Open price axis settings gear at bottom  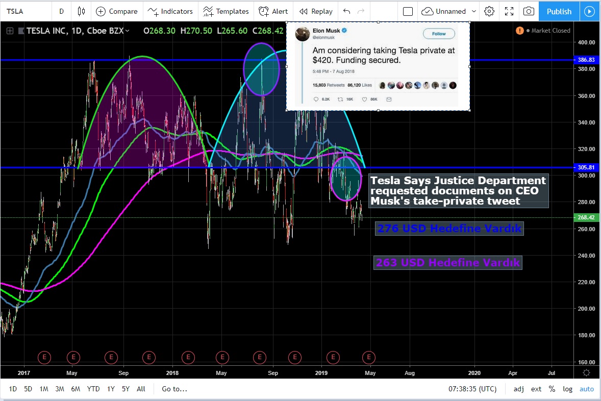click(586, 372)
